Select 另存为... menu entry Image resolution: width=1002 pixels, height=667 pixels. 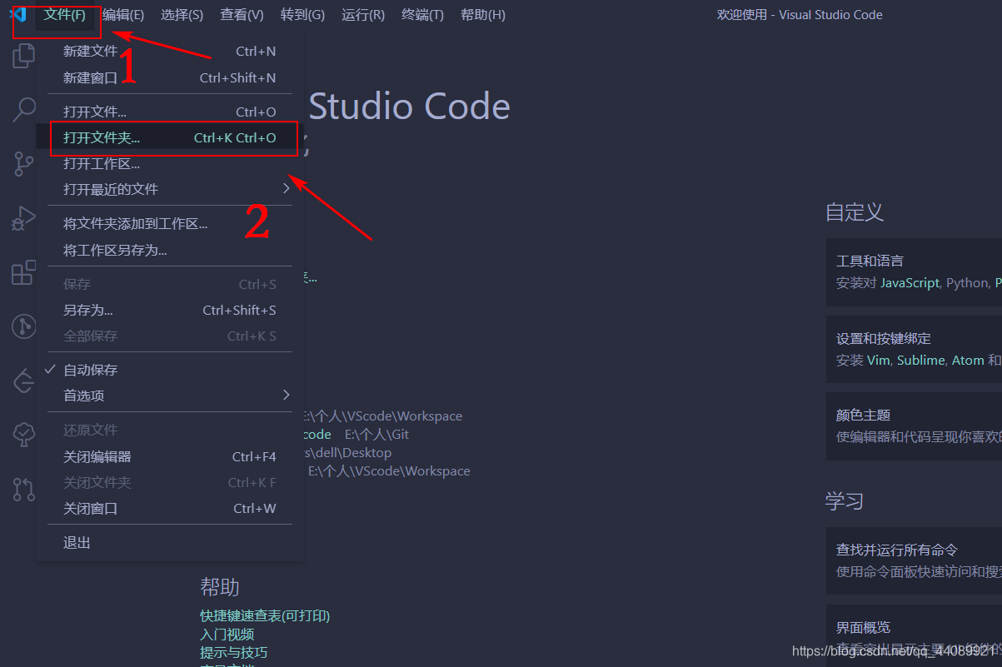(x=170, y=311)
